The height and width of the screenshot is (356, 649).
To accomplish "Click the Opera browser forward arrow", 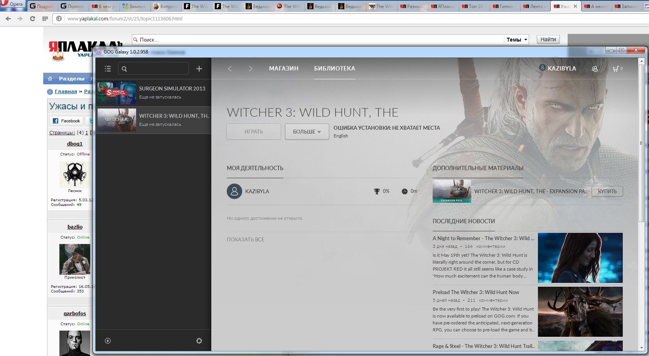I will click(x=20, y=18).
